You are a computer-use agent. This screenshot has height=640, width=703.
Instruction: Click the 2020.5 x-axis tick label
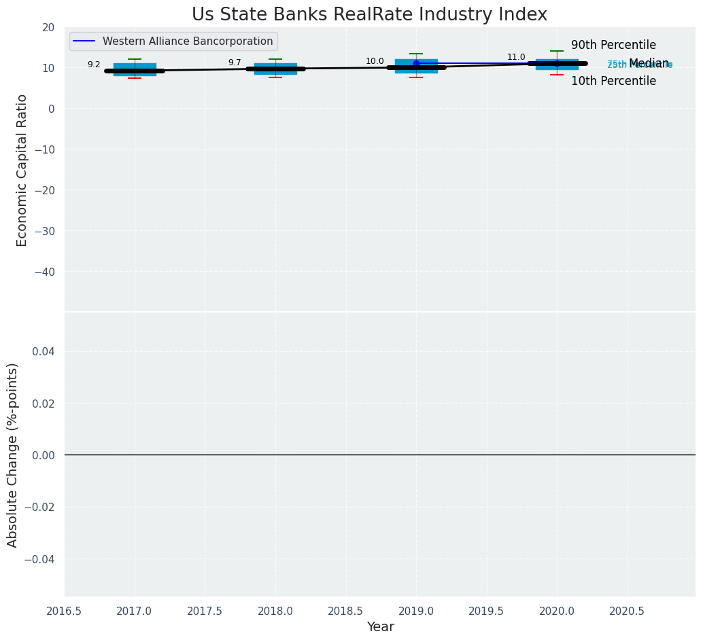click(x=627, y=611)
